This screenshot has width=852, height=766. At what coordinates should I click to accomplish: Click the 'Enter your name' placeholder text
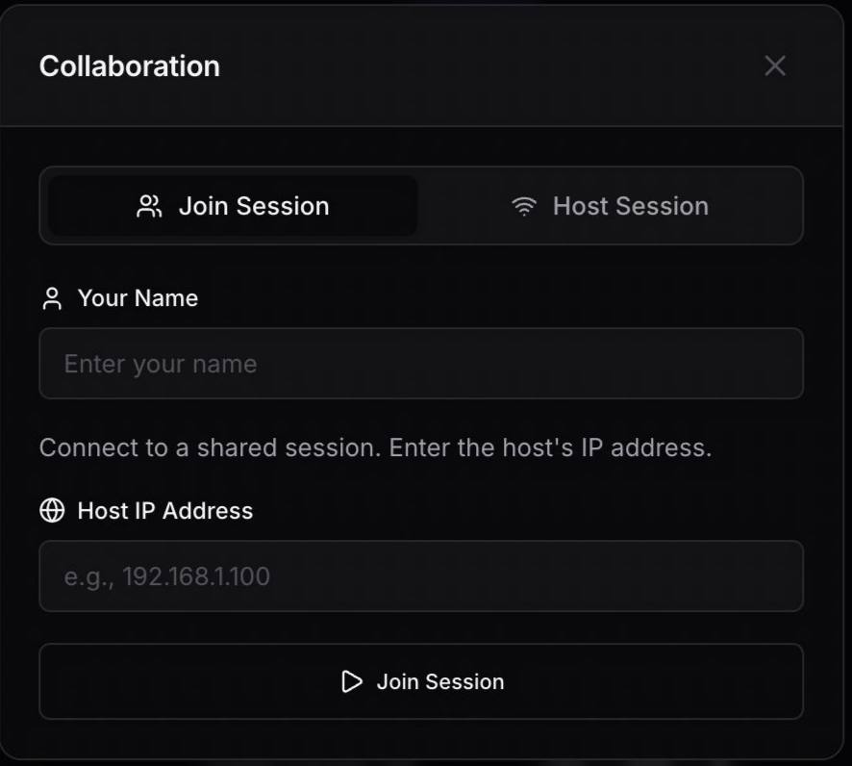pos(161,364)
